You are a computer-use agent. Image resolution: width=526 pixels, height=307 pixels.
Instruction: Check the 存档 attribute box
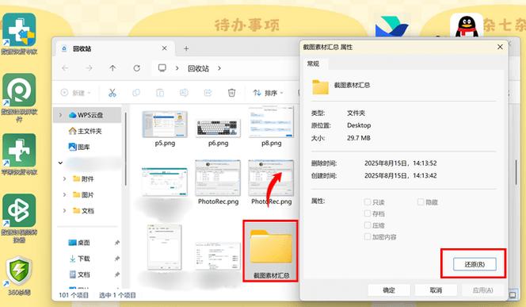[368, 213]
